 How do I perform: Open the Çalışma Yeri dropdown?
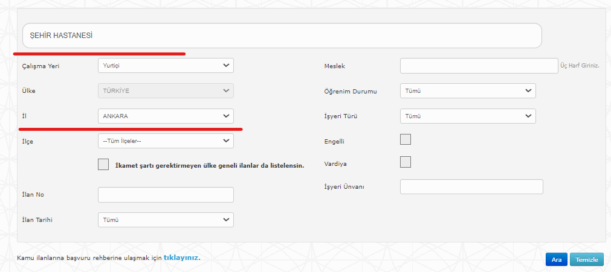click(x=166, y=65)
